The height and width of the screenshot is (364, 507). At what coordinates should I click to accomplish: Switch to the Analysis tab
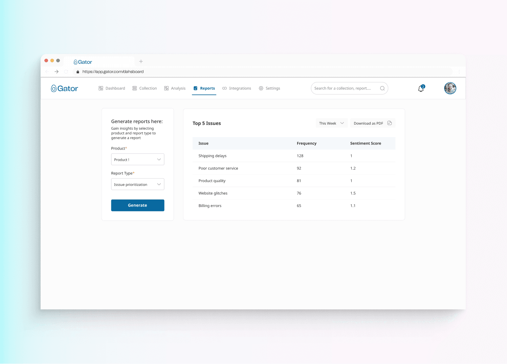click(175, 88)
